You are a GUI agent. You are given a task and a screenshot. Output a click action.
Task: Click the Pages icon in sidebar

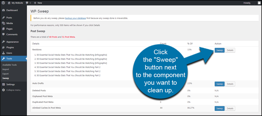point(3,29)
